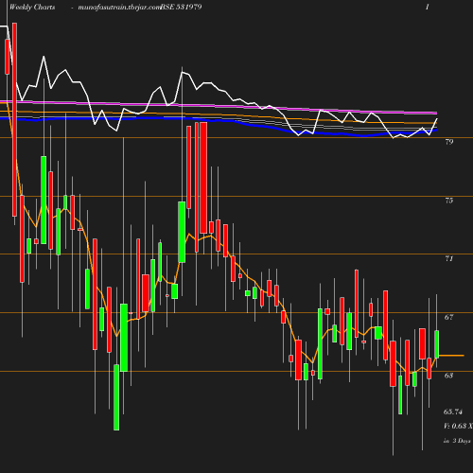
Task: Click the price axis label 71
Action: pyautogui.click(x=449, y=259)
